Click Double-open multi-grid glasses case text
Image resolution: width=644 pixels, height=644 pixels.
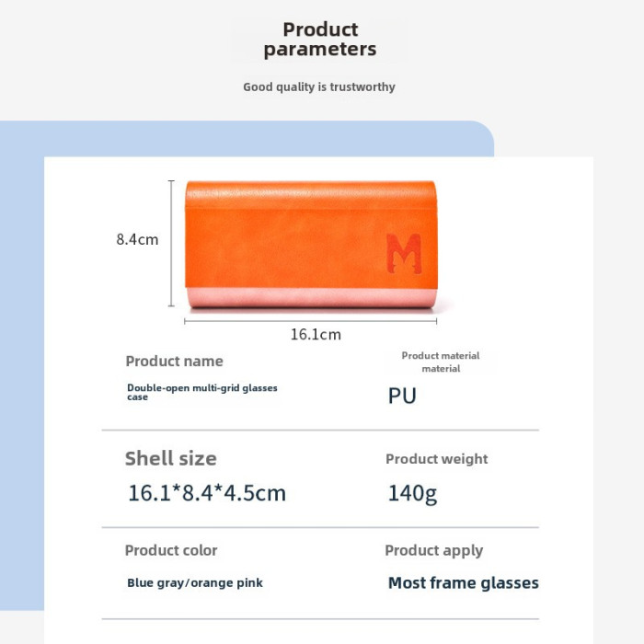(x=202, y=392)
